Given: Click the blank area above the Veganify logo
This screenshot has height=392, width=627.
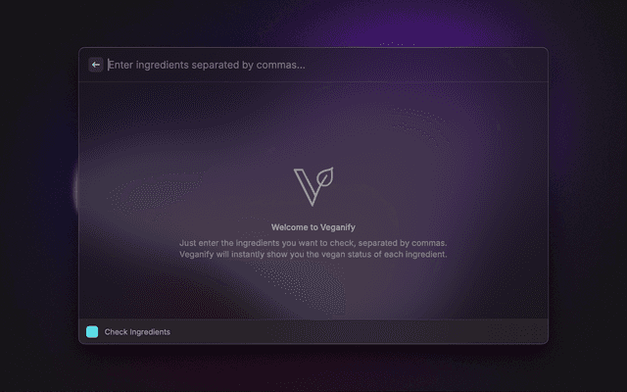Looking at the screenshot, I should 313,124.
